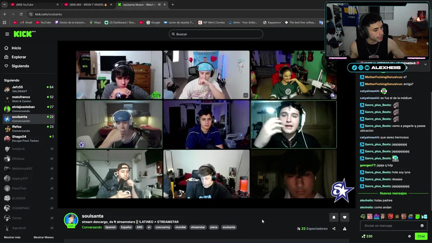Click the green Chat send button

(x=421, y=236)
